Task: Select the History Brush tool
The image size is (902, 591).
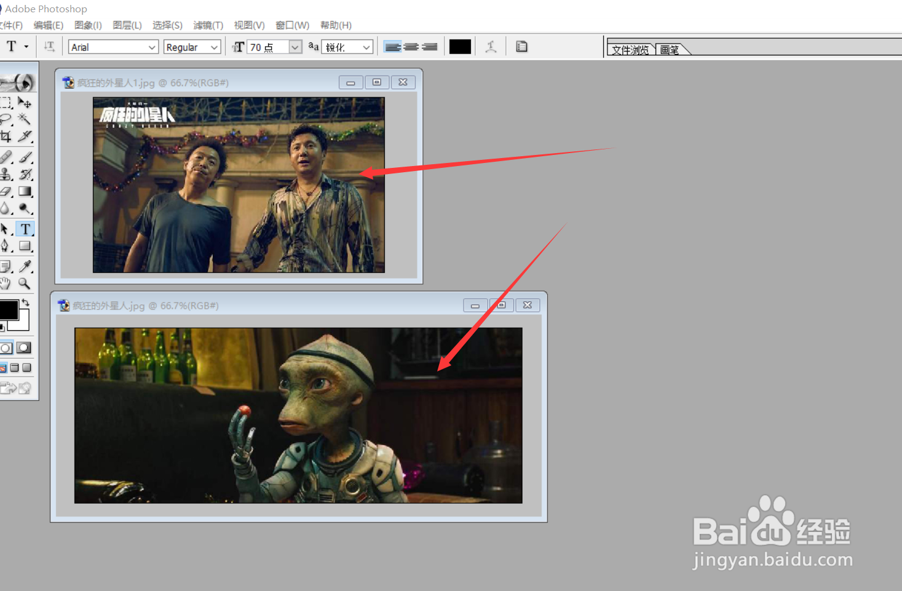Action: click(x=25, y=175)
